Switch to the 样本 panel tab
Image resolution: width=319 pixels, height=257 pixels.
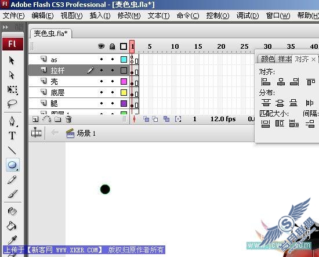[285, 59]
